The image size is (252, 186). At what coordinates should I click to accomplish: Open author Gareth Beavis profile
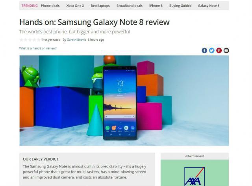(x=76, y=40)
